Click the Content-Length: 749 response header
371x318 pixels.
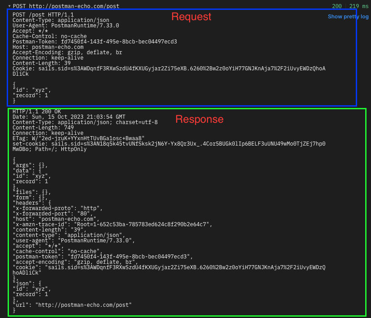(43, 128)
